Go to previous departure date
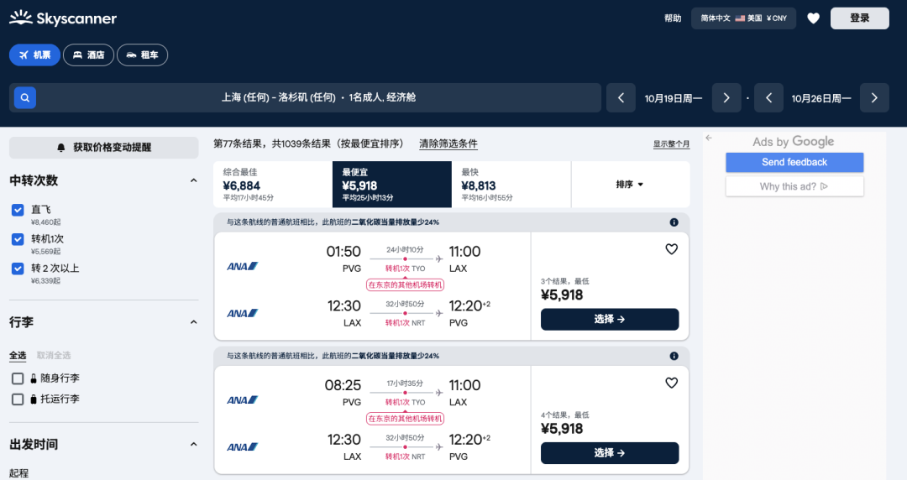 coord(621,98)
